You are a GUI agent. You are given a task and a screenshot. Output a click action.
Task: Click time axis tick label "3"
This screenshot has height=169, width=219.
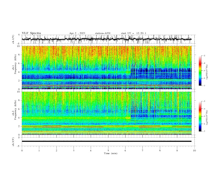tap(74, 150)
